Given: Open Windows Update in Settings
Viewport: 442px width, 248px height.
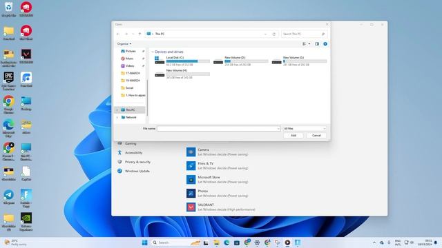Looking at the screenshot, I should click(x=137, y=172).
